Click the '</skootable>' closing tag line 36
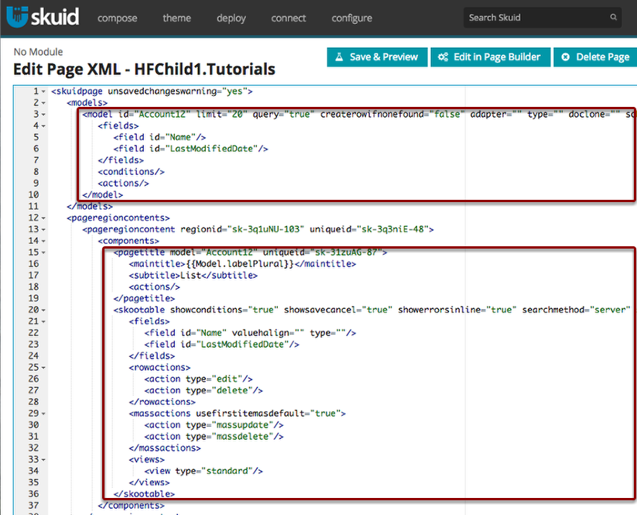 pos(144,494)
